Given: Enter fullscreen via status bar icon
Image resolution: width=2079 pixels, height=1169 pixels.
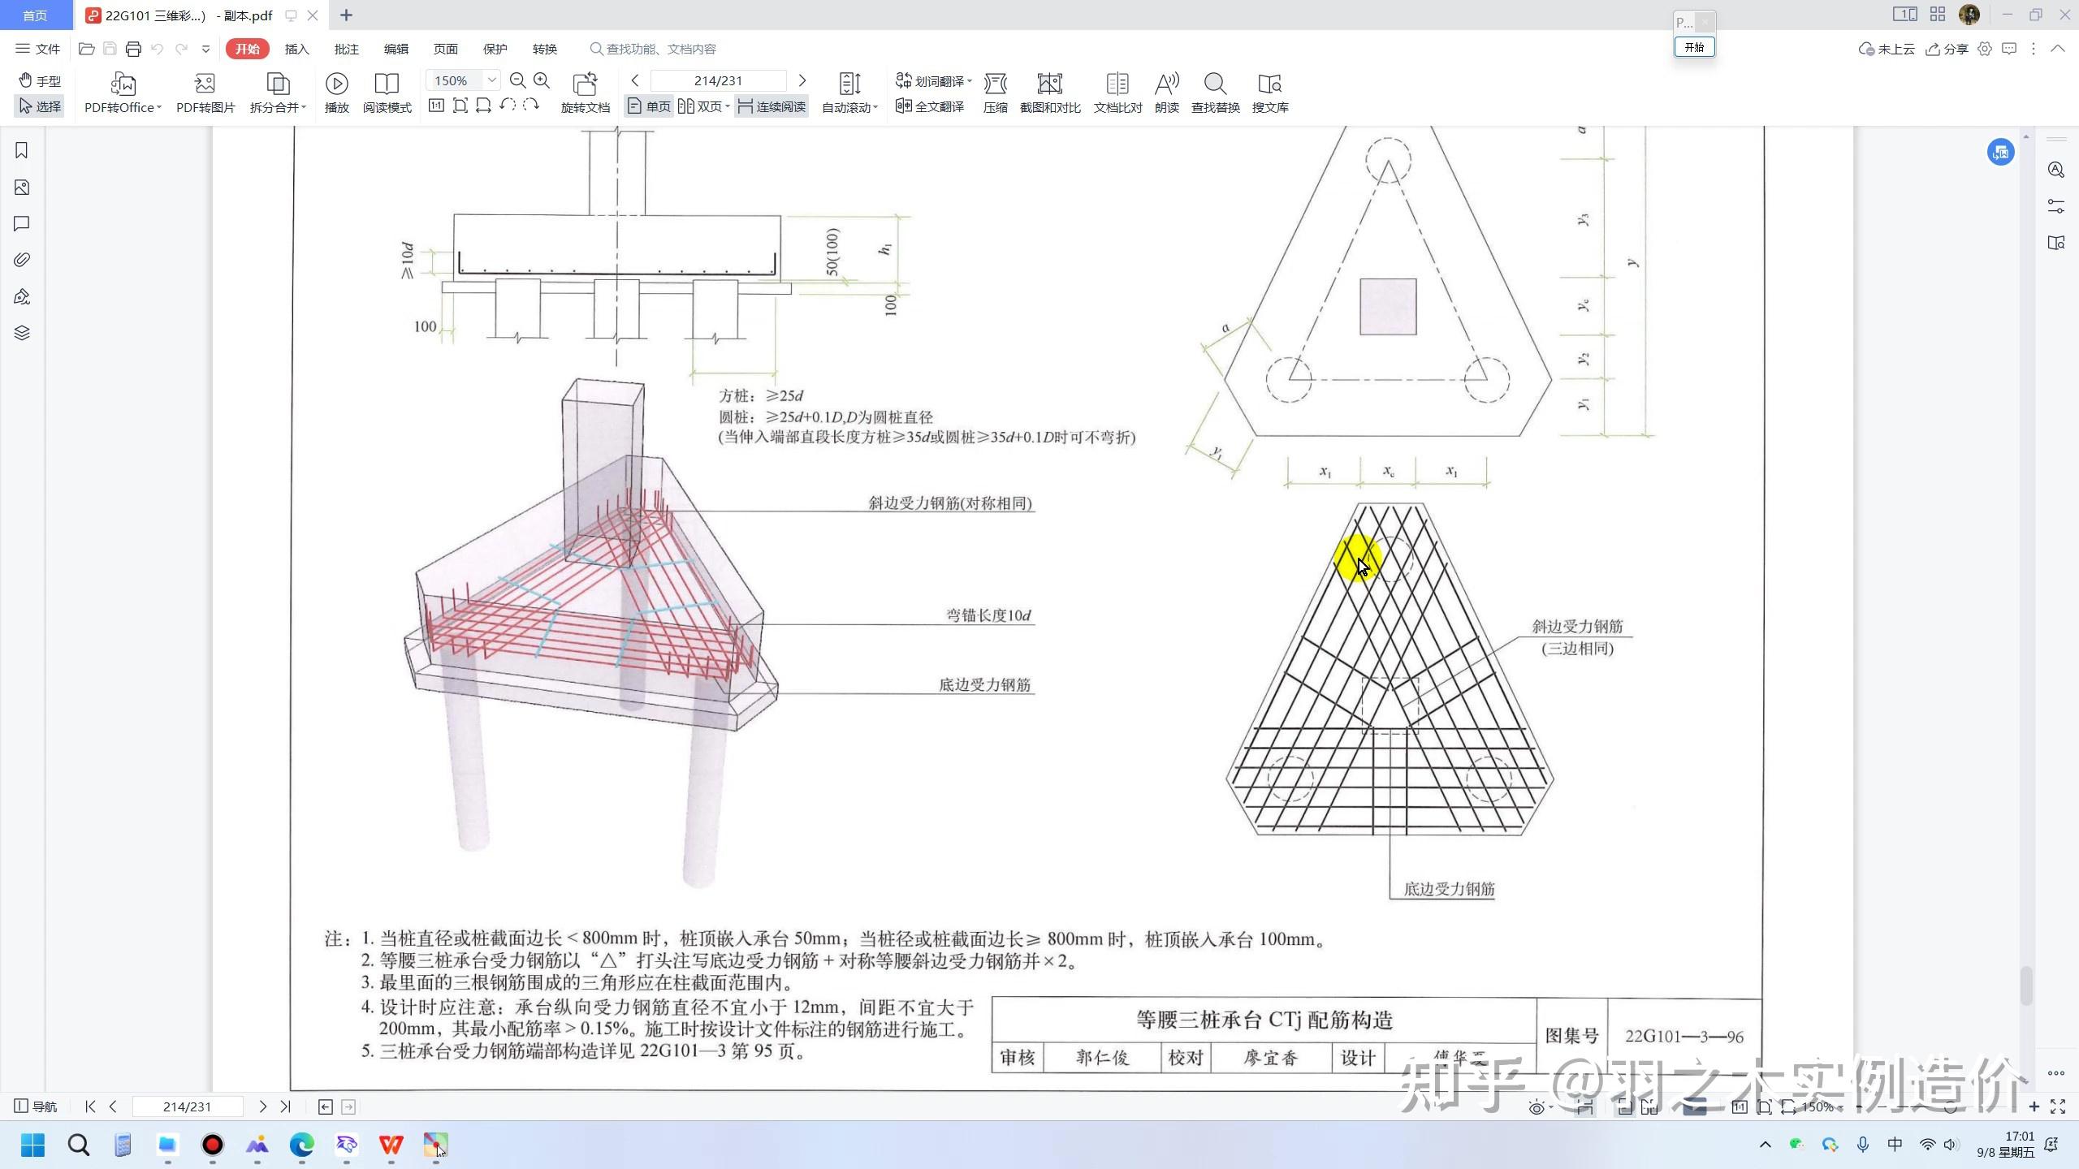Looking at the screenshot, I should (2058, 1106).
